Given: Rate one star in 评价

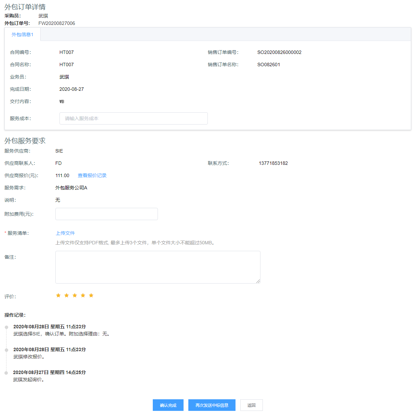Looking at the screenshot, I should pos(58,296).
